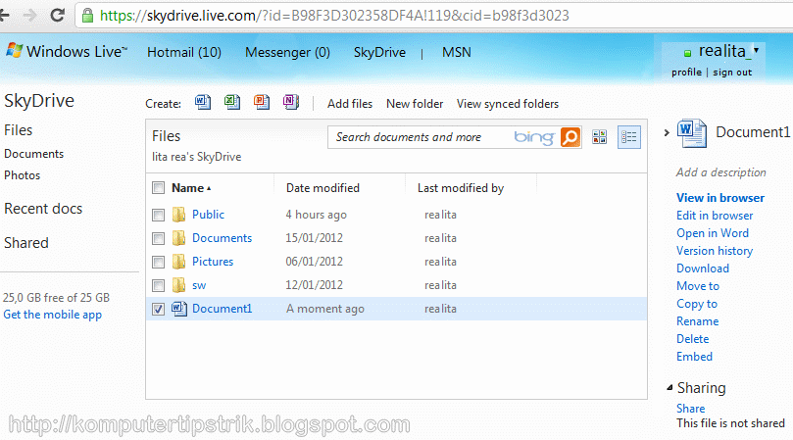Click the Delete link
This screenshot has width=793, height=440.
[693, 339]
